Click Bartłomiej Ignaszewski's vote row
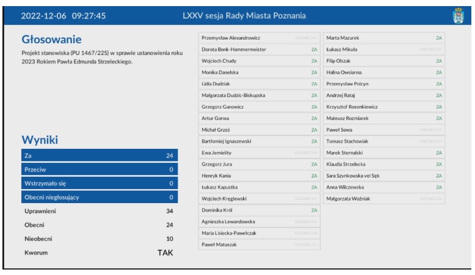The image size is (475, 275). coord(259,141)
